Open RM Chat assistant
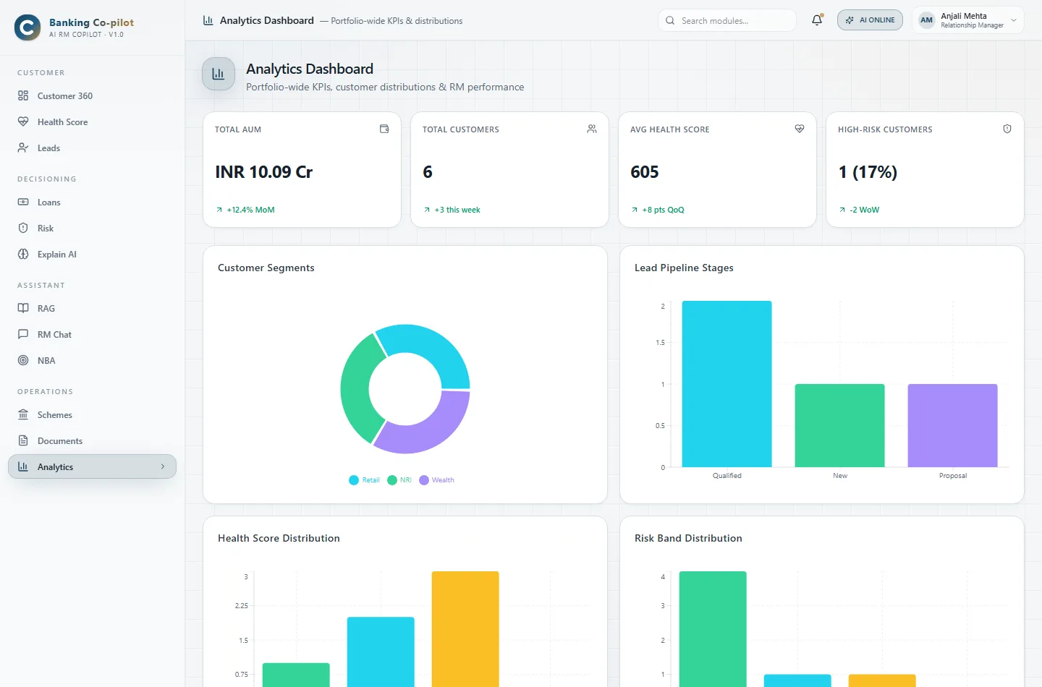Screen dimensions: 1042x687 pos(92,334)
